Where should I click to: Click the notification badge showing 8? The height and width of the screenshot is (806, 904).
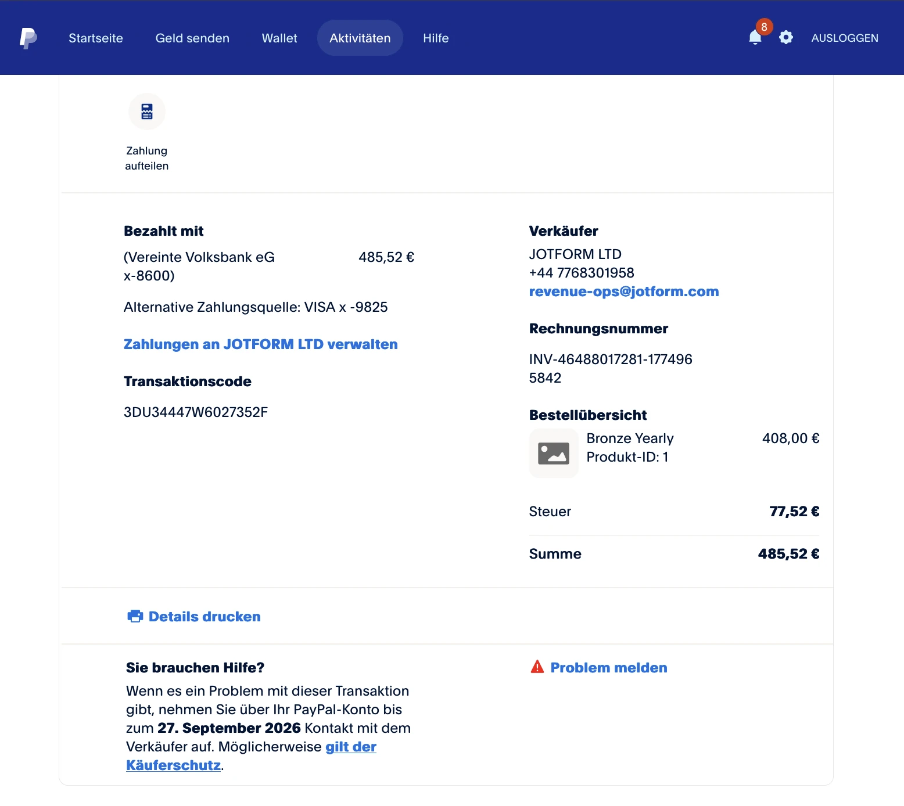[764, 26]
